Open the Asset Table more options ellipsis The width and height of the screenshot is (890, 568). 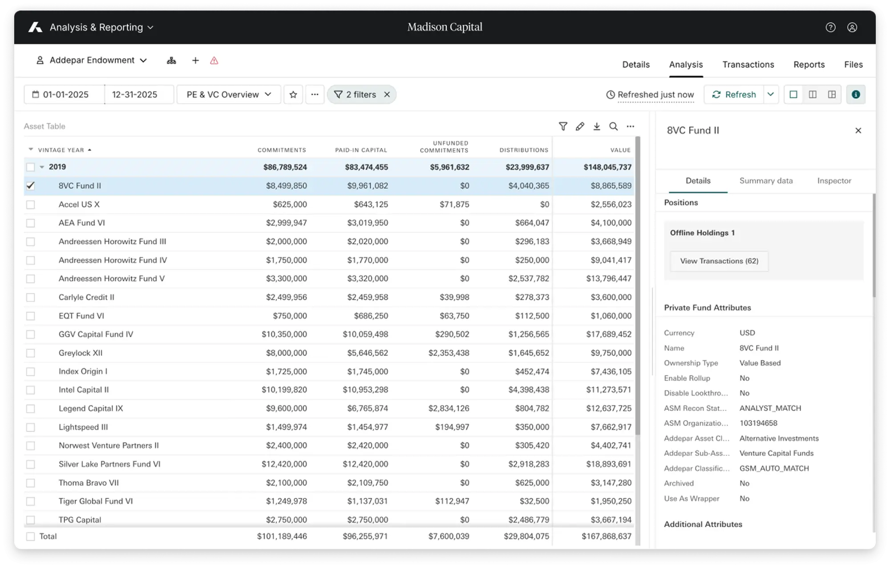click(631, 126)
